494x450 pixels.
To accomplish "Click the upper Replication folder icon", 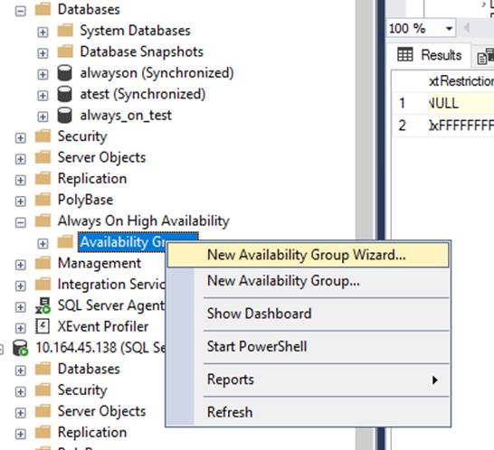I will click(43, 178).
